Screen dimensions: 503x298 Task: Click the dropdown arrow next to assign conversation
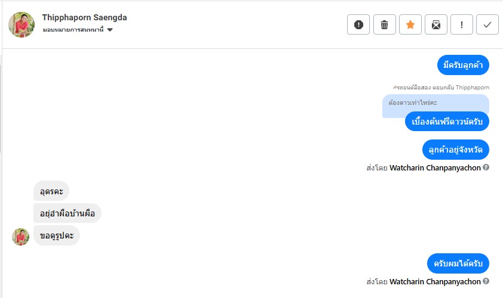pos(110,30)
